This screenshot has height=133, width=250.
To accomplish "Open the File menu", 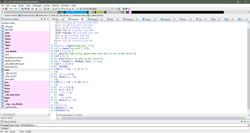I will 3,5.
